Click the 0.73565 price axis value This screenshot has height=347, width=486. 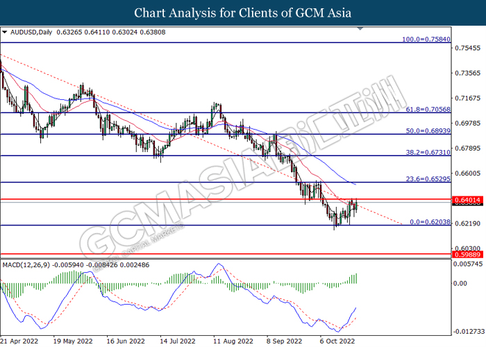pos(468,73)
